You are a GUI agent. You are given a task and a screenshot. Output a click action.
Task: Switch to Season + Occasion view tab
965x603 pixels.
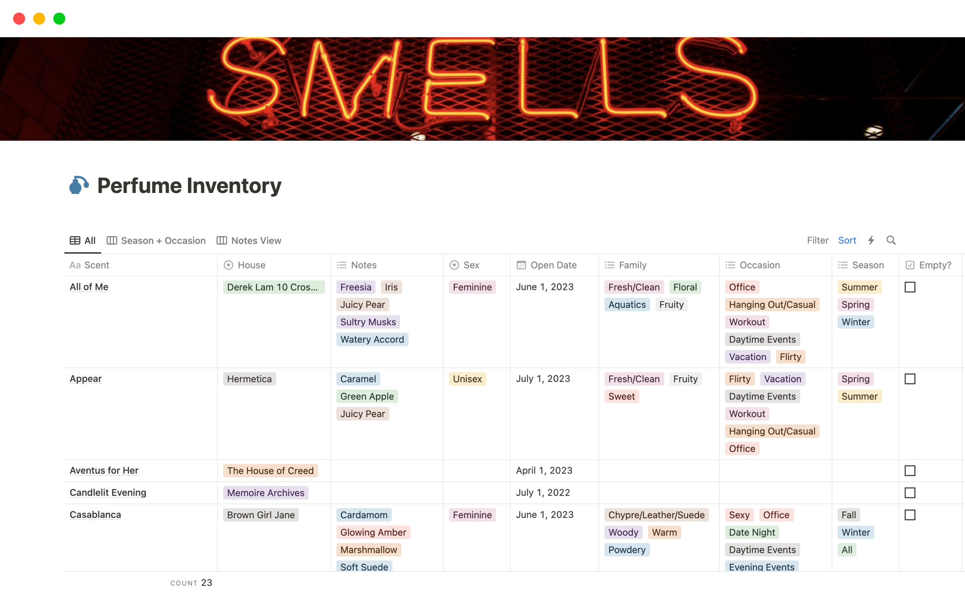point(156,240)
